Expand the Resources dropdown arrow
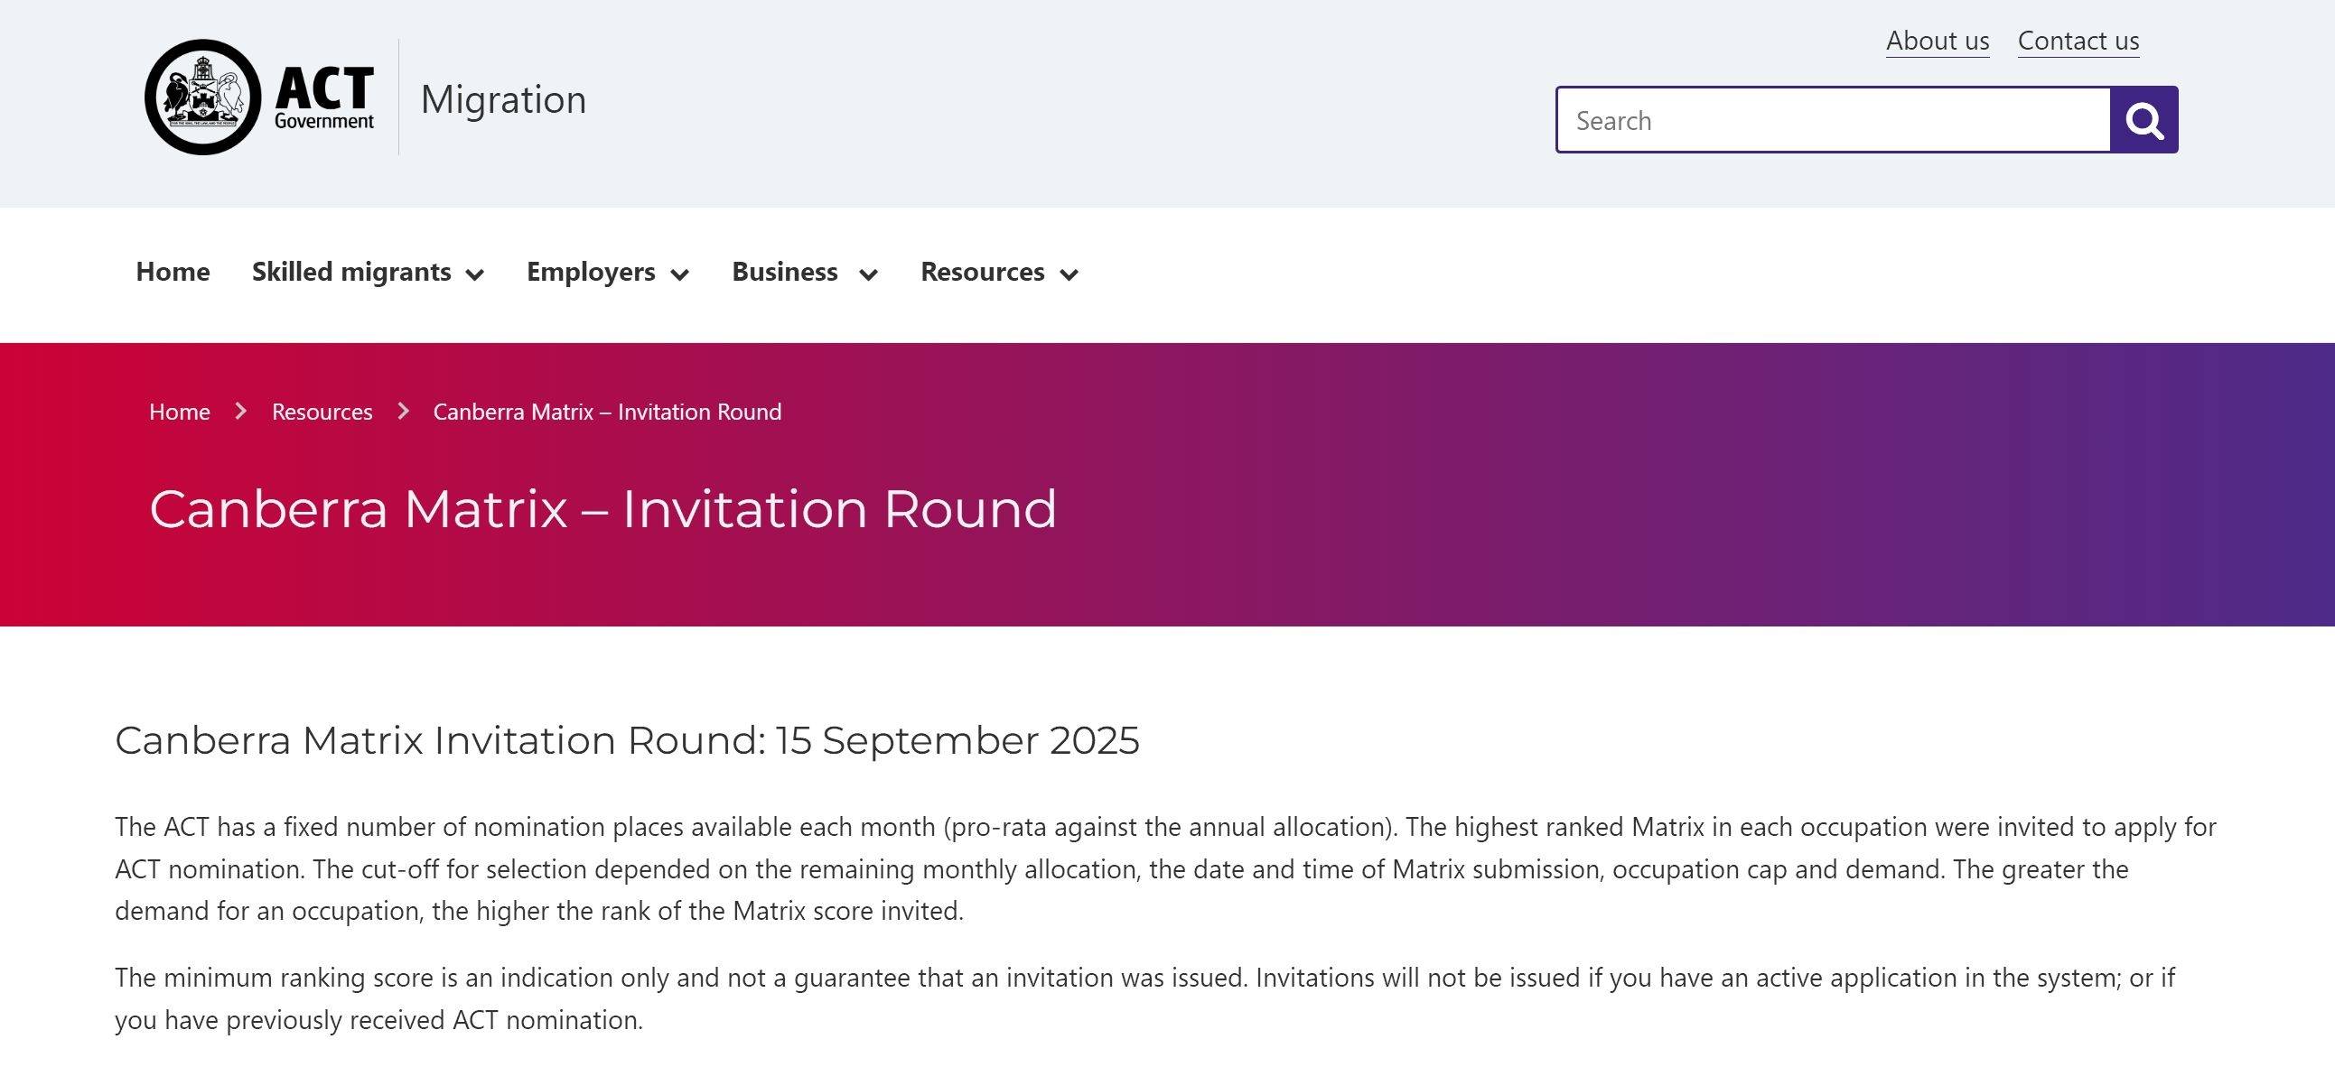Viewport: 2335px width, 1067px height. (1069, 274)
